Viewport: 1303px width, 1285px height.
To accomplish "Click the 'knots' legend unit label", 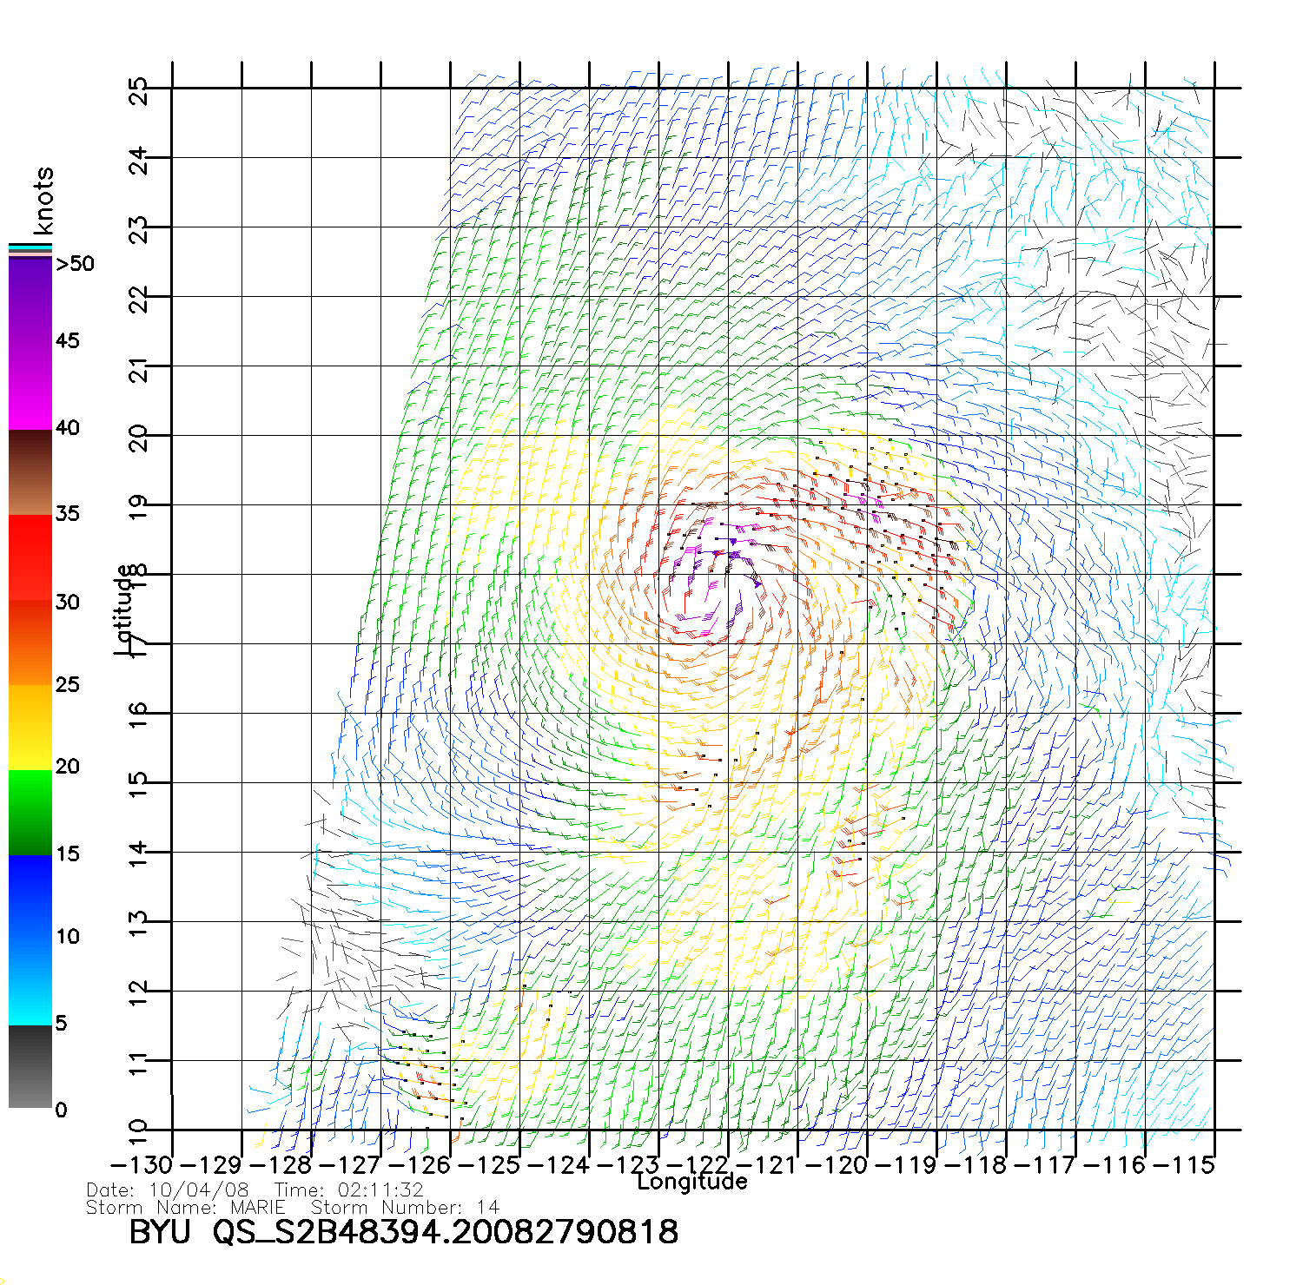I will 43,201.
